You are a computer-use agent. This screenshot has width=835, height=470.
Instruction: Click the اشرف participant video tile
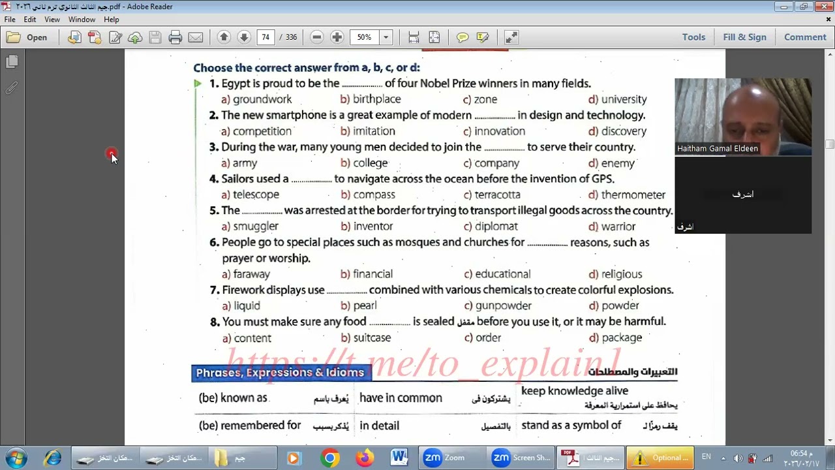(743, 195)
